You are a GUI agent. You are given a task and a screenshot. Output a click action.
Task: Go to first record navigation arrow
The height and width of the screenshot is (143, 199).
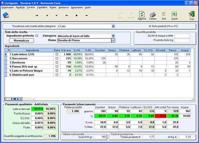[x=37, y=16]
